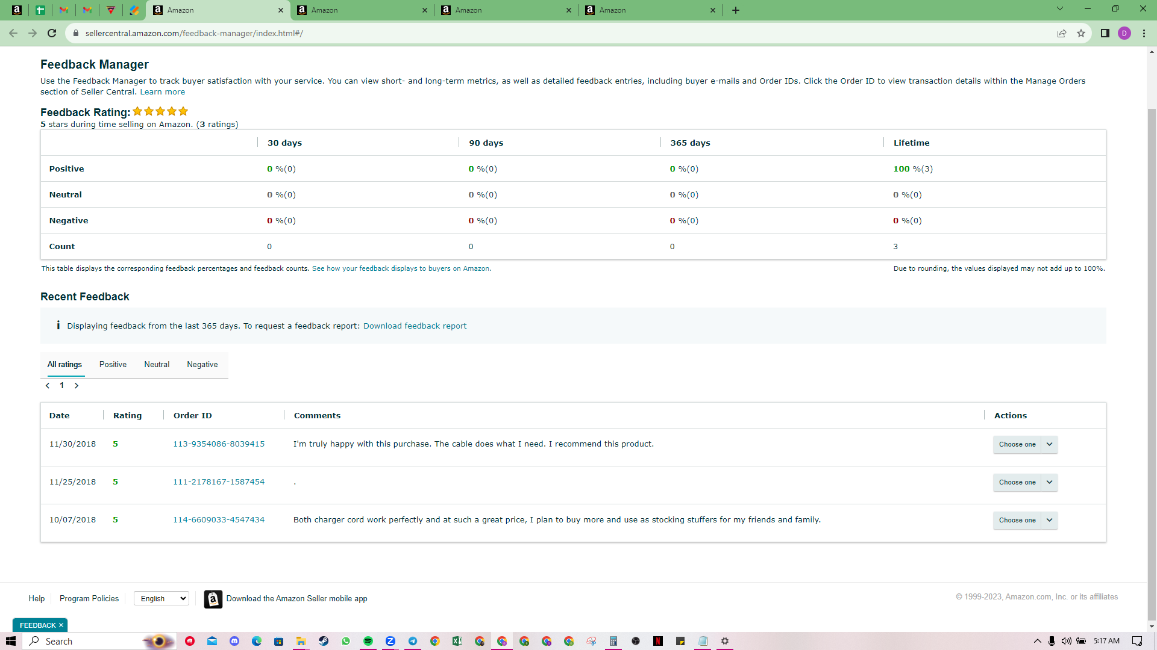Screen dimensions: 1157x650
Task: Click the comment starting 'Both charger cord work perfectly'
Action: [557, 520]
